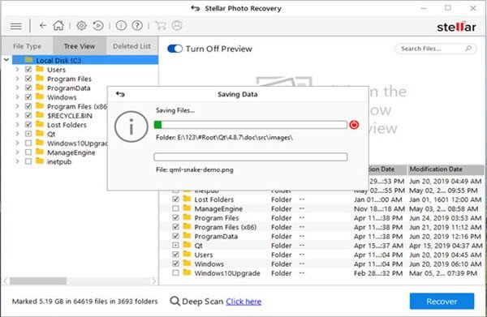Select Local Disk (C:) in tree
The image size is (487, 317).
point(85,60)
